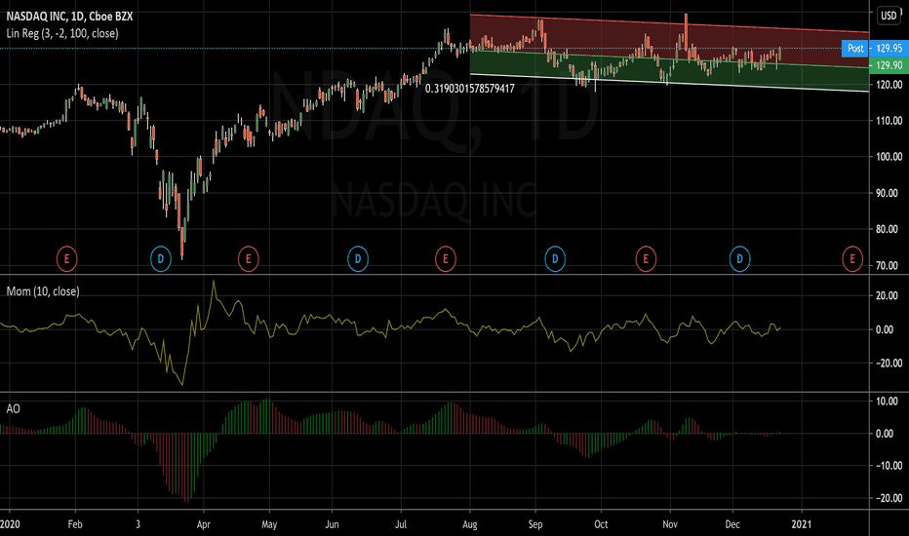909x536 pixels.
Task: Select the Mom (10, close) indicator legend
Action: click(x=43, y=291)
